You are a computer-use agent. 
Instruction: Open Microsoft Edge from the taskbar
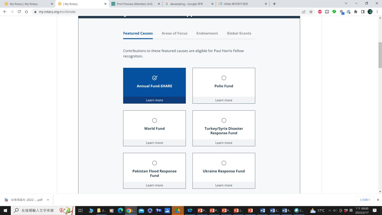pyautogui.click(x=121, y=210)
